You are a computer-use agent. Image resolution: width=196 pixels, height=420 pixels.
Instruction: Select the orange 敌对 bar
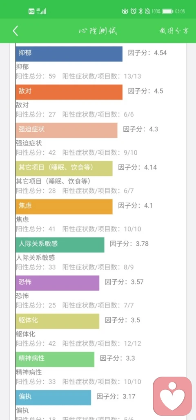pos(69,92)
